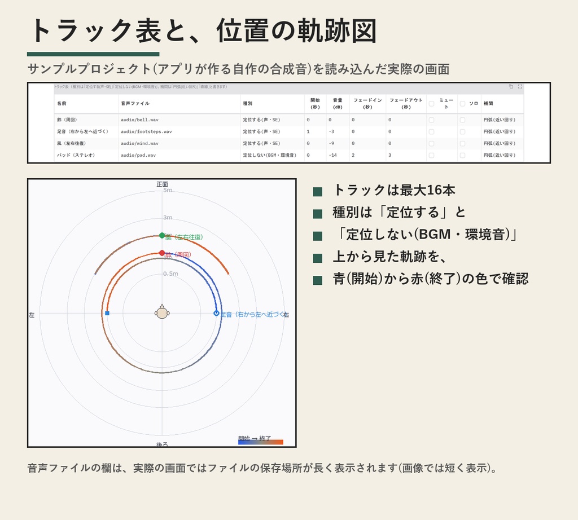
Task: Click the 名前 column header
Action: [x=86, y=103]
